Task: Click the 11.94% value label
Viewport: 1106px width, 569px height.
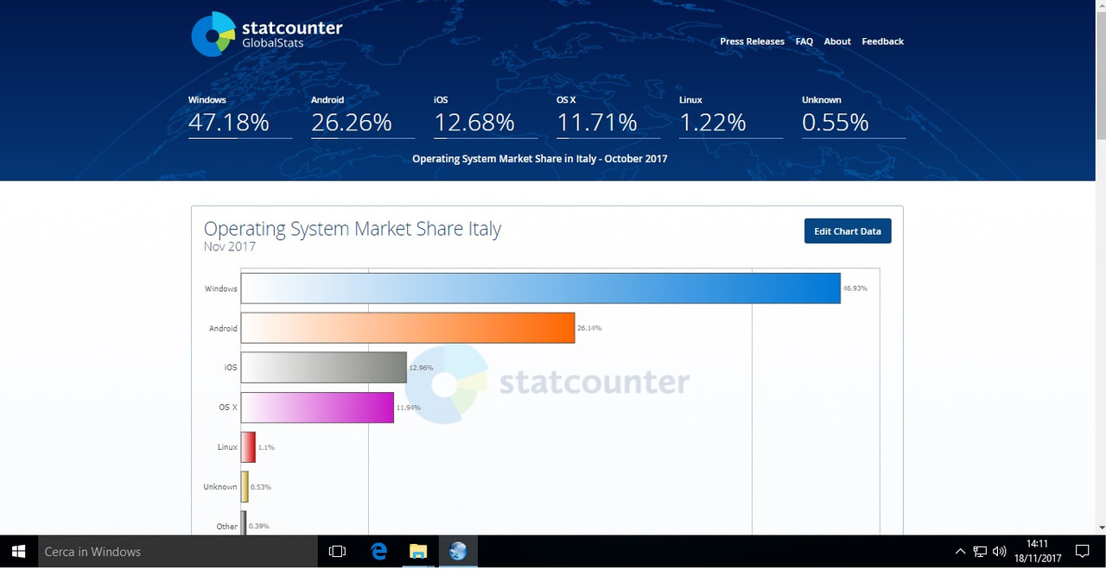Action: pos(409,408)
